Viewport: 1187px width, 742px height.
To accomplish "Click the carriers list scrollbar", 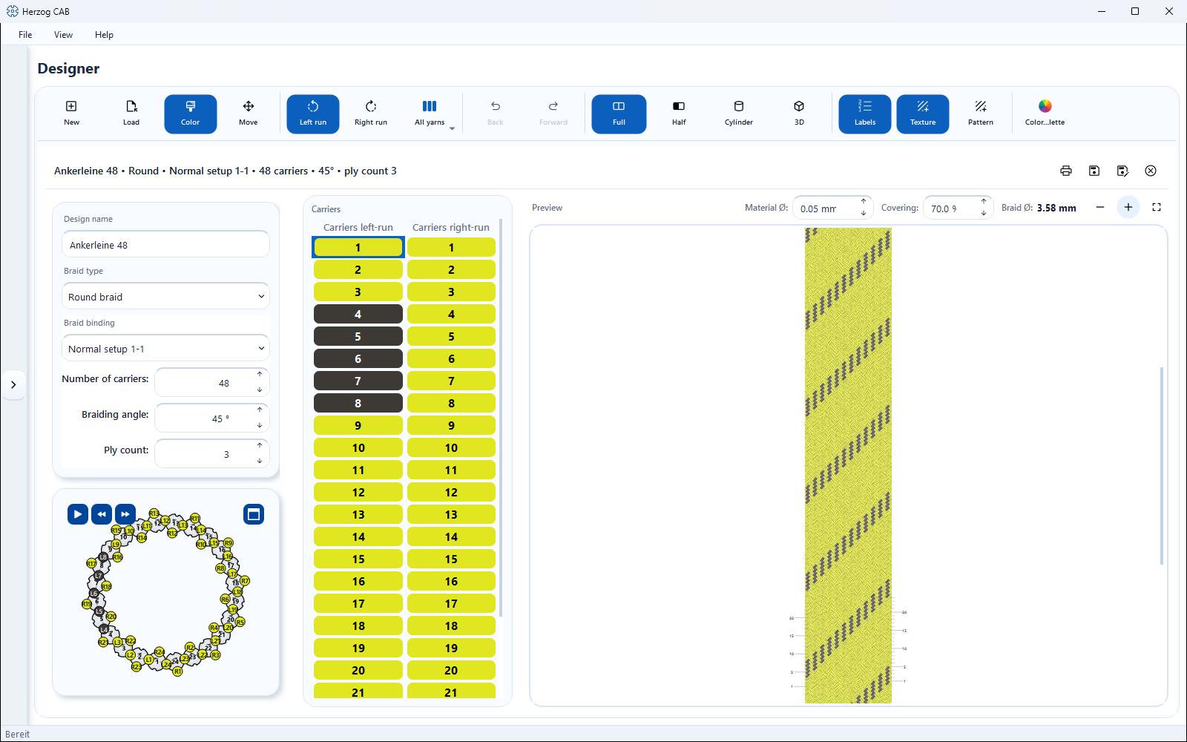I will pos(501,418).
